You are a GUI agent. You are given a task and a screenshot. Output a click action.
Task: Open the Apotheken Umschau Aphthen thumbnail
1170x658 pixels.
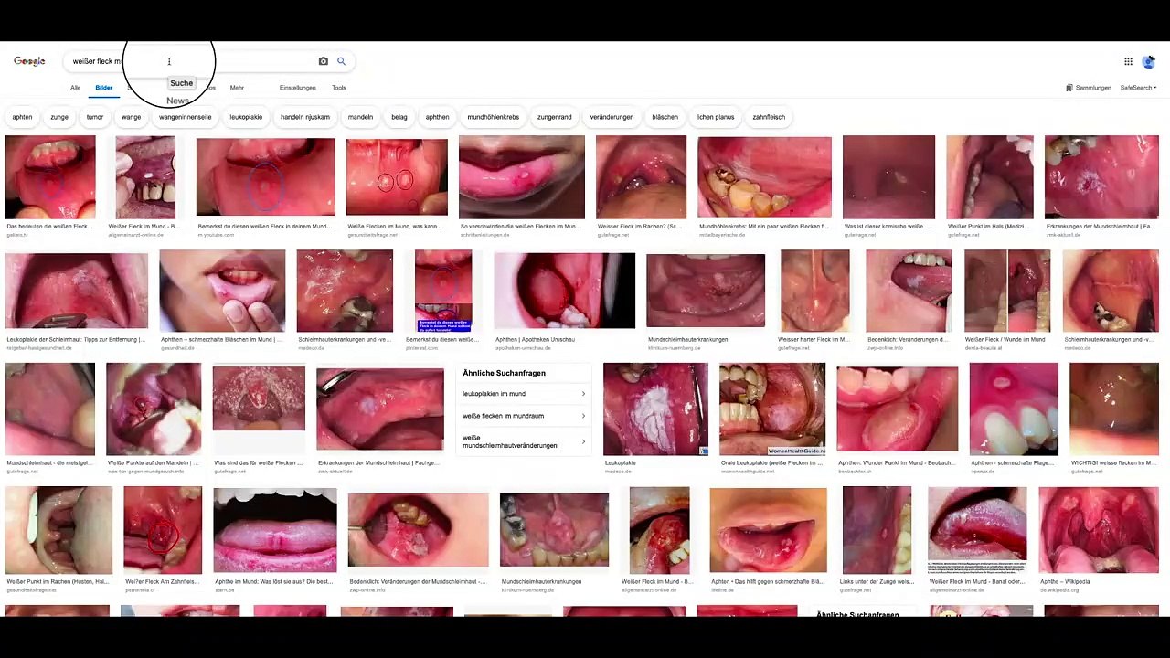tap(565, 292)
